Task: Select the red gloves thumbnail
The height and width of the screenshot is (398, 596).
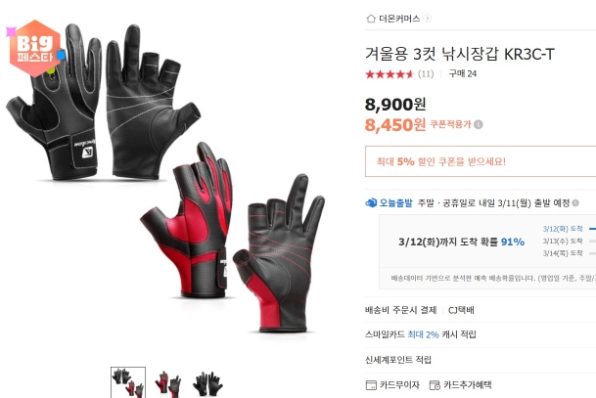Action: click(x=168, y=382)
